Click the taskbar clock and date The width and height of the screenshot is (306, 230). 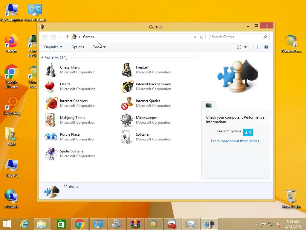point(293,224)
